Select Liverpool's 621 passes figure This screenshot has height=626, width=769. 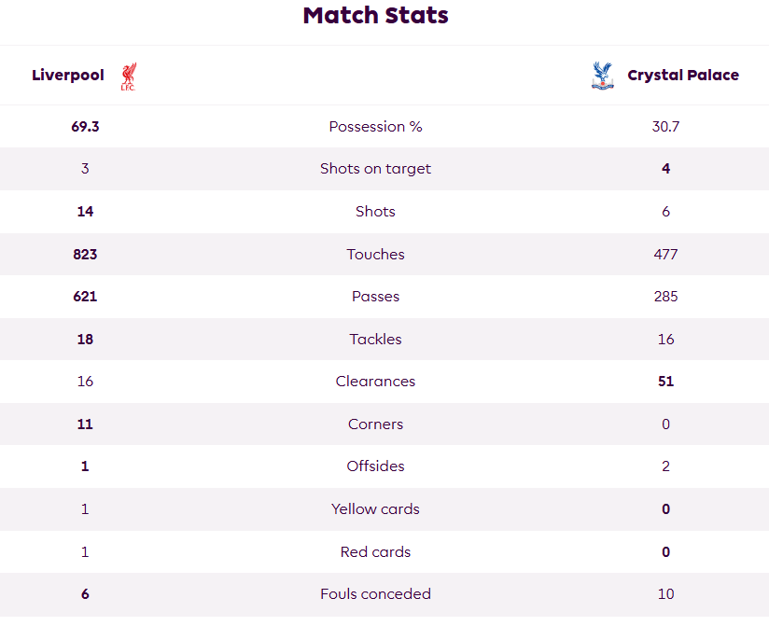click(85, 297)
